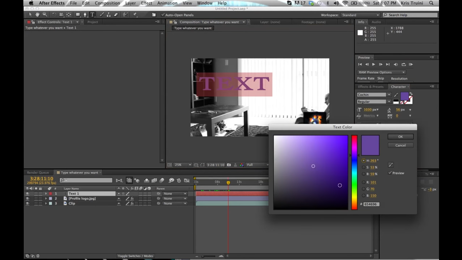The height and width of the screenshot is (260, 462).
Task: Play the composition in Preview panel
Action: pos(373,64)
